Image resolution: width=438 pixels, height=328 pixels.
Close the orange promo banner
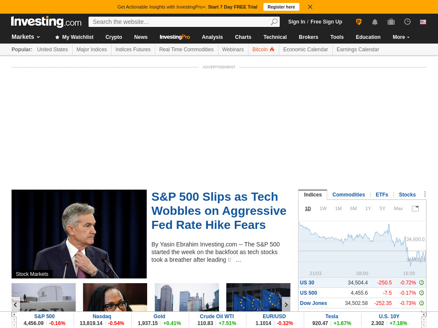(x=310, y=7)
